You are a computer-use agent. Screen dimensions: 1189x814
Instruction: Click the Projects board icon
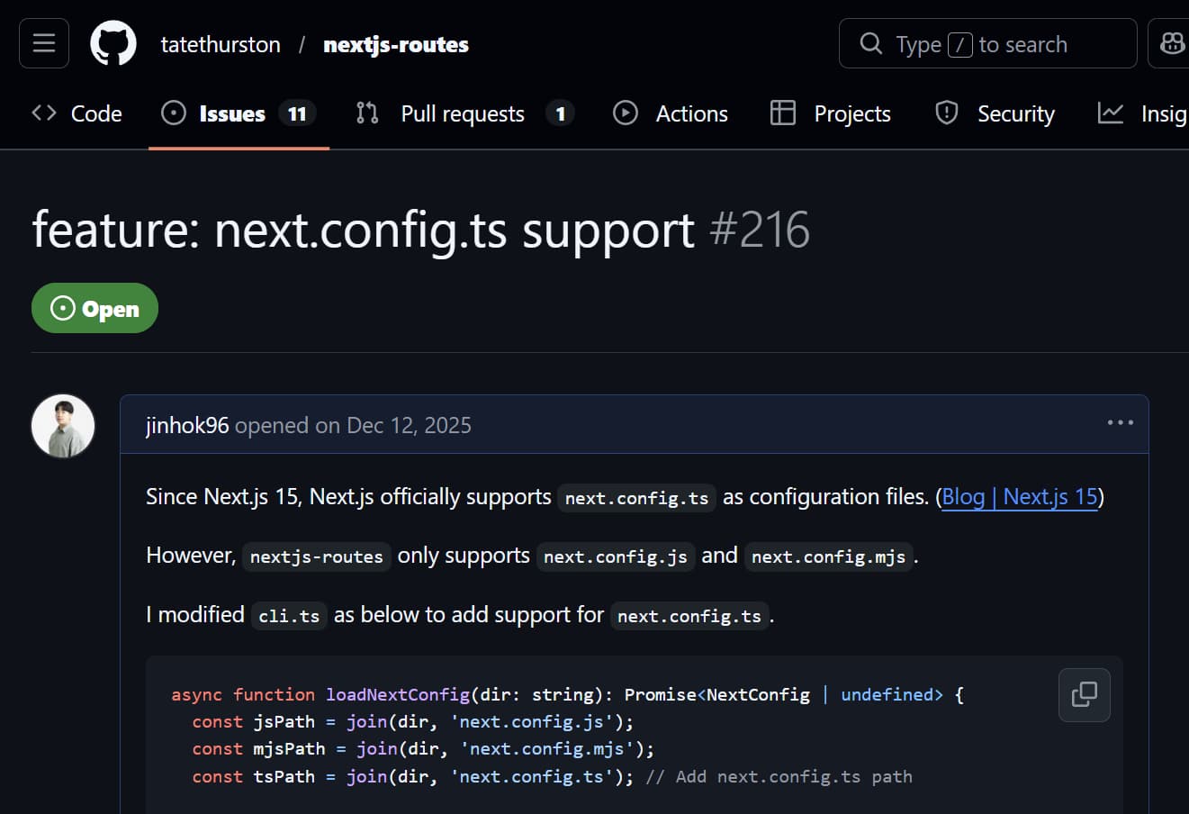pos(782,113)
